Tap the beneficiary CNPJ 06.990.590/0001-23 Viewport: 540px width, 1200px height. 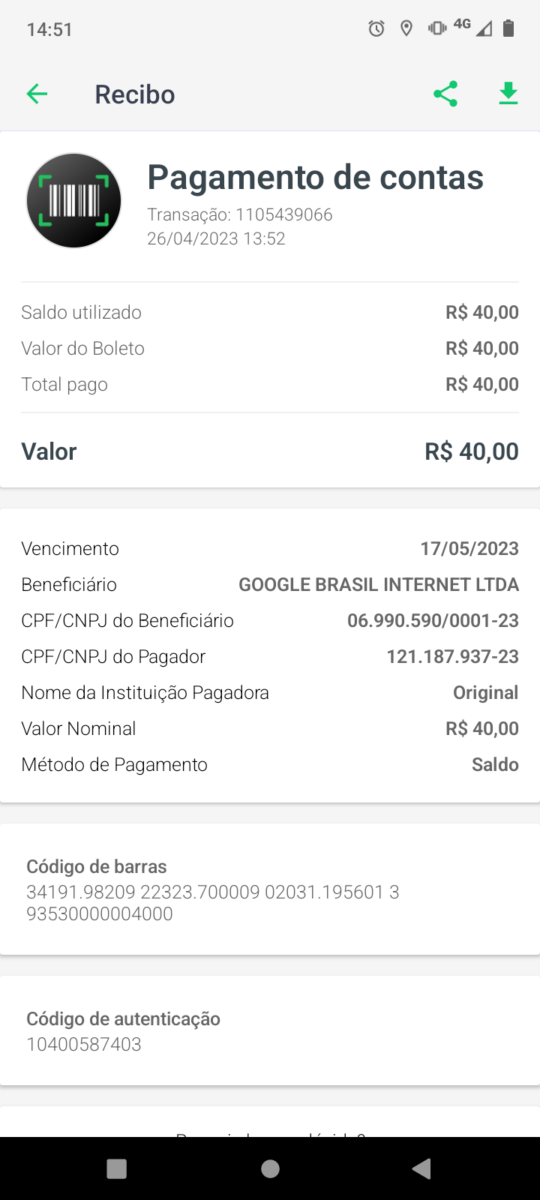pyautogui.click(x=433, y=620)
